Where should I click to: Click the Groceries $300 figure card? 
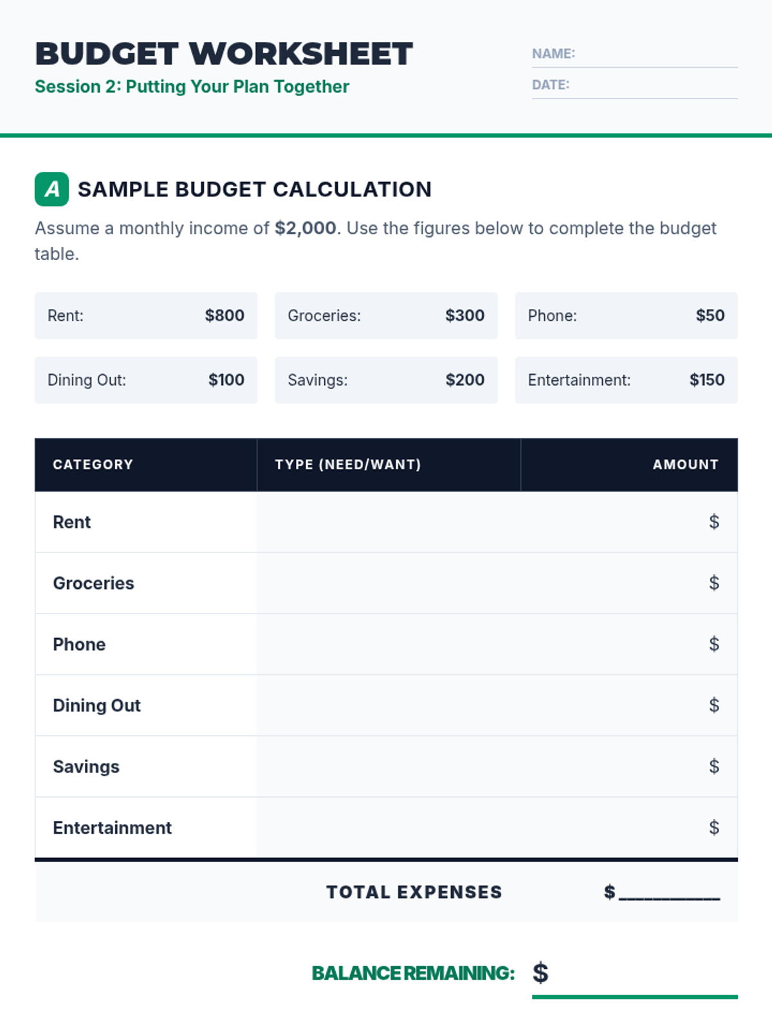coord(386,316)
